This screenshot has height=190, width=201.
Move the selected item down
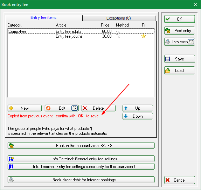(x=138, y=116)
